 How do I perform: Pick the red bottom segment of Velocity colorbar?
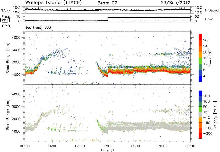pos(200,136)
